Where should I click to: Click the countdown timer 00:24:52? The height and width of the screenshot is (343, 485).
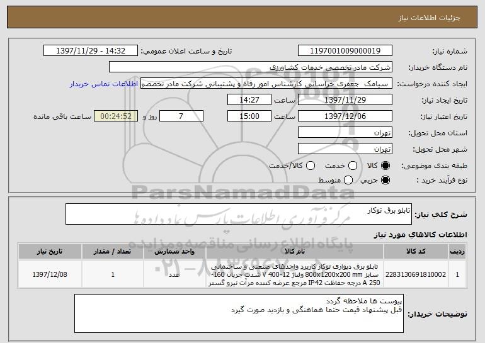coord(116,116)
